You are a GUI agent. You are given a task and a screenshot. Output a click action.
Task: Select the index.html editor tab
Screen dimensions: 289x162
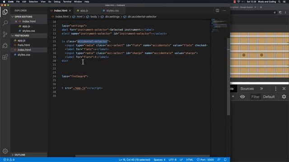61,11
